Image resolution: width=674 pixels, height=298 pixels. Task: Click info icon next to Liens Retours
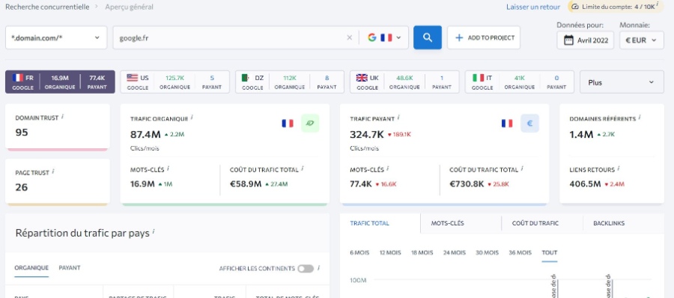tap(619, 168)
